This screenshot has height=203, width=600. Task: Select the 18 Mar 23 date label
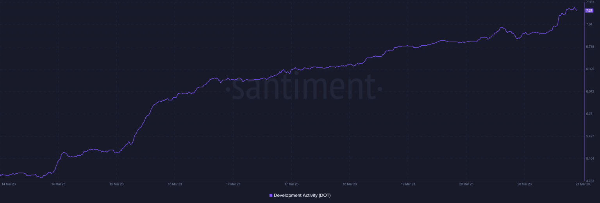point(350,184)
